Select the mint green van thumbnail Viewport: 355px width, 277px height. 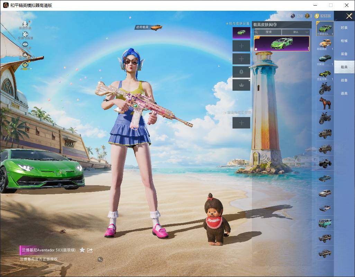pos(325,223)
